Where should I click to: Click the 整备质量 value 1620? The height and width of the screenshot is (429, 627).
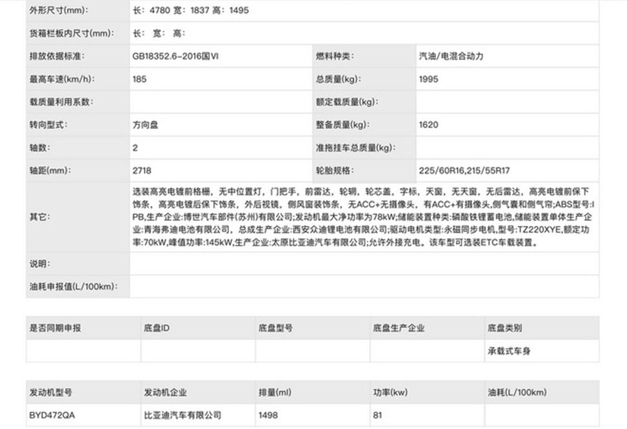[x=430, y=124]
